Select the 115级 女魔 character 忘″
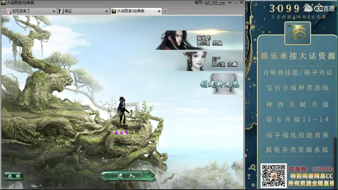 point(209,61)
